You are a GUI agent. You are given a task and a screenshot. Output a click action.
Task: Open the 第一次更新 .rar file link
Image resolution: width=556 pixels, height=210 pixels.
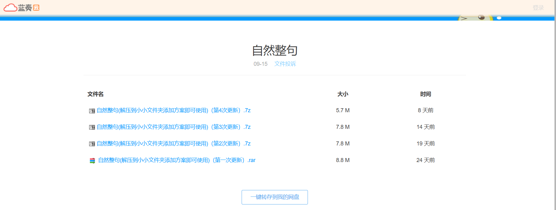(x=177, y=160)
